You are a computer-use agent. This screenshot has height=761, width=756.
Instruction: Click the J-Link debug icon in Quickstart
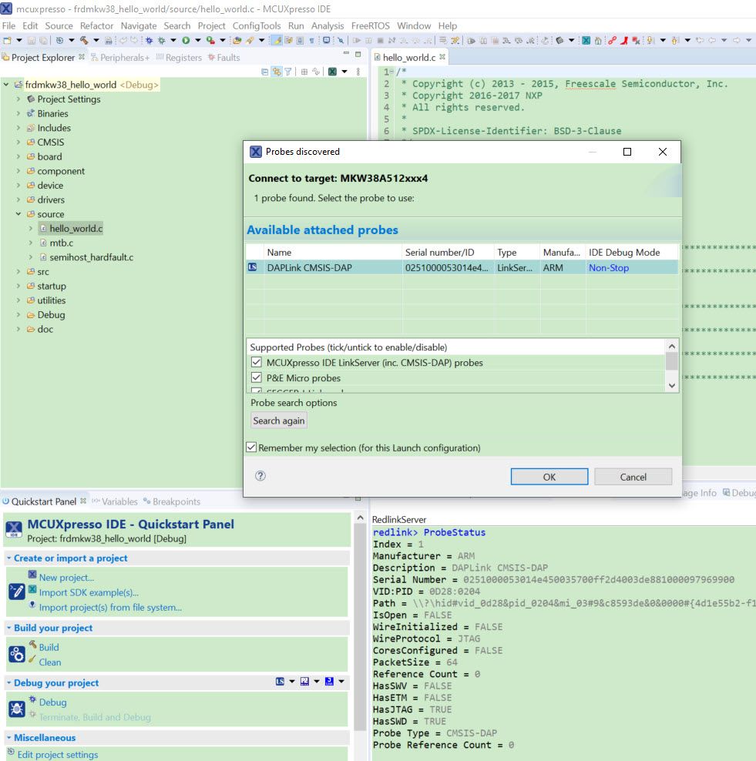click(329, 682)
